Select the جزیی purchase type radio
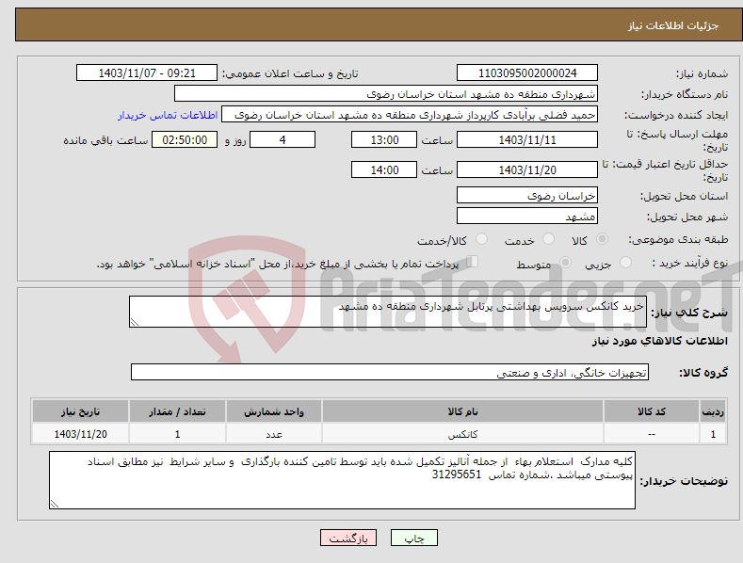The height and width of the screenshot is (563, 743). tap(625, 263)
